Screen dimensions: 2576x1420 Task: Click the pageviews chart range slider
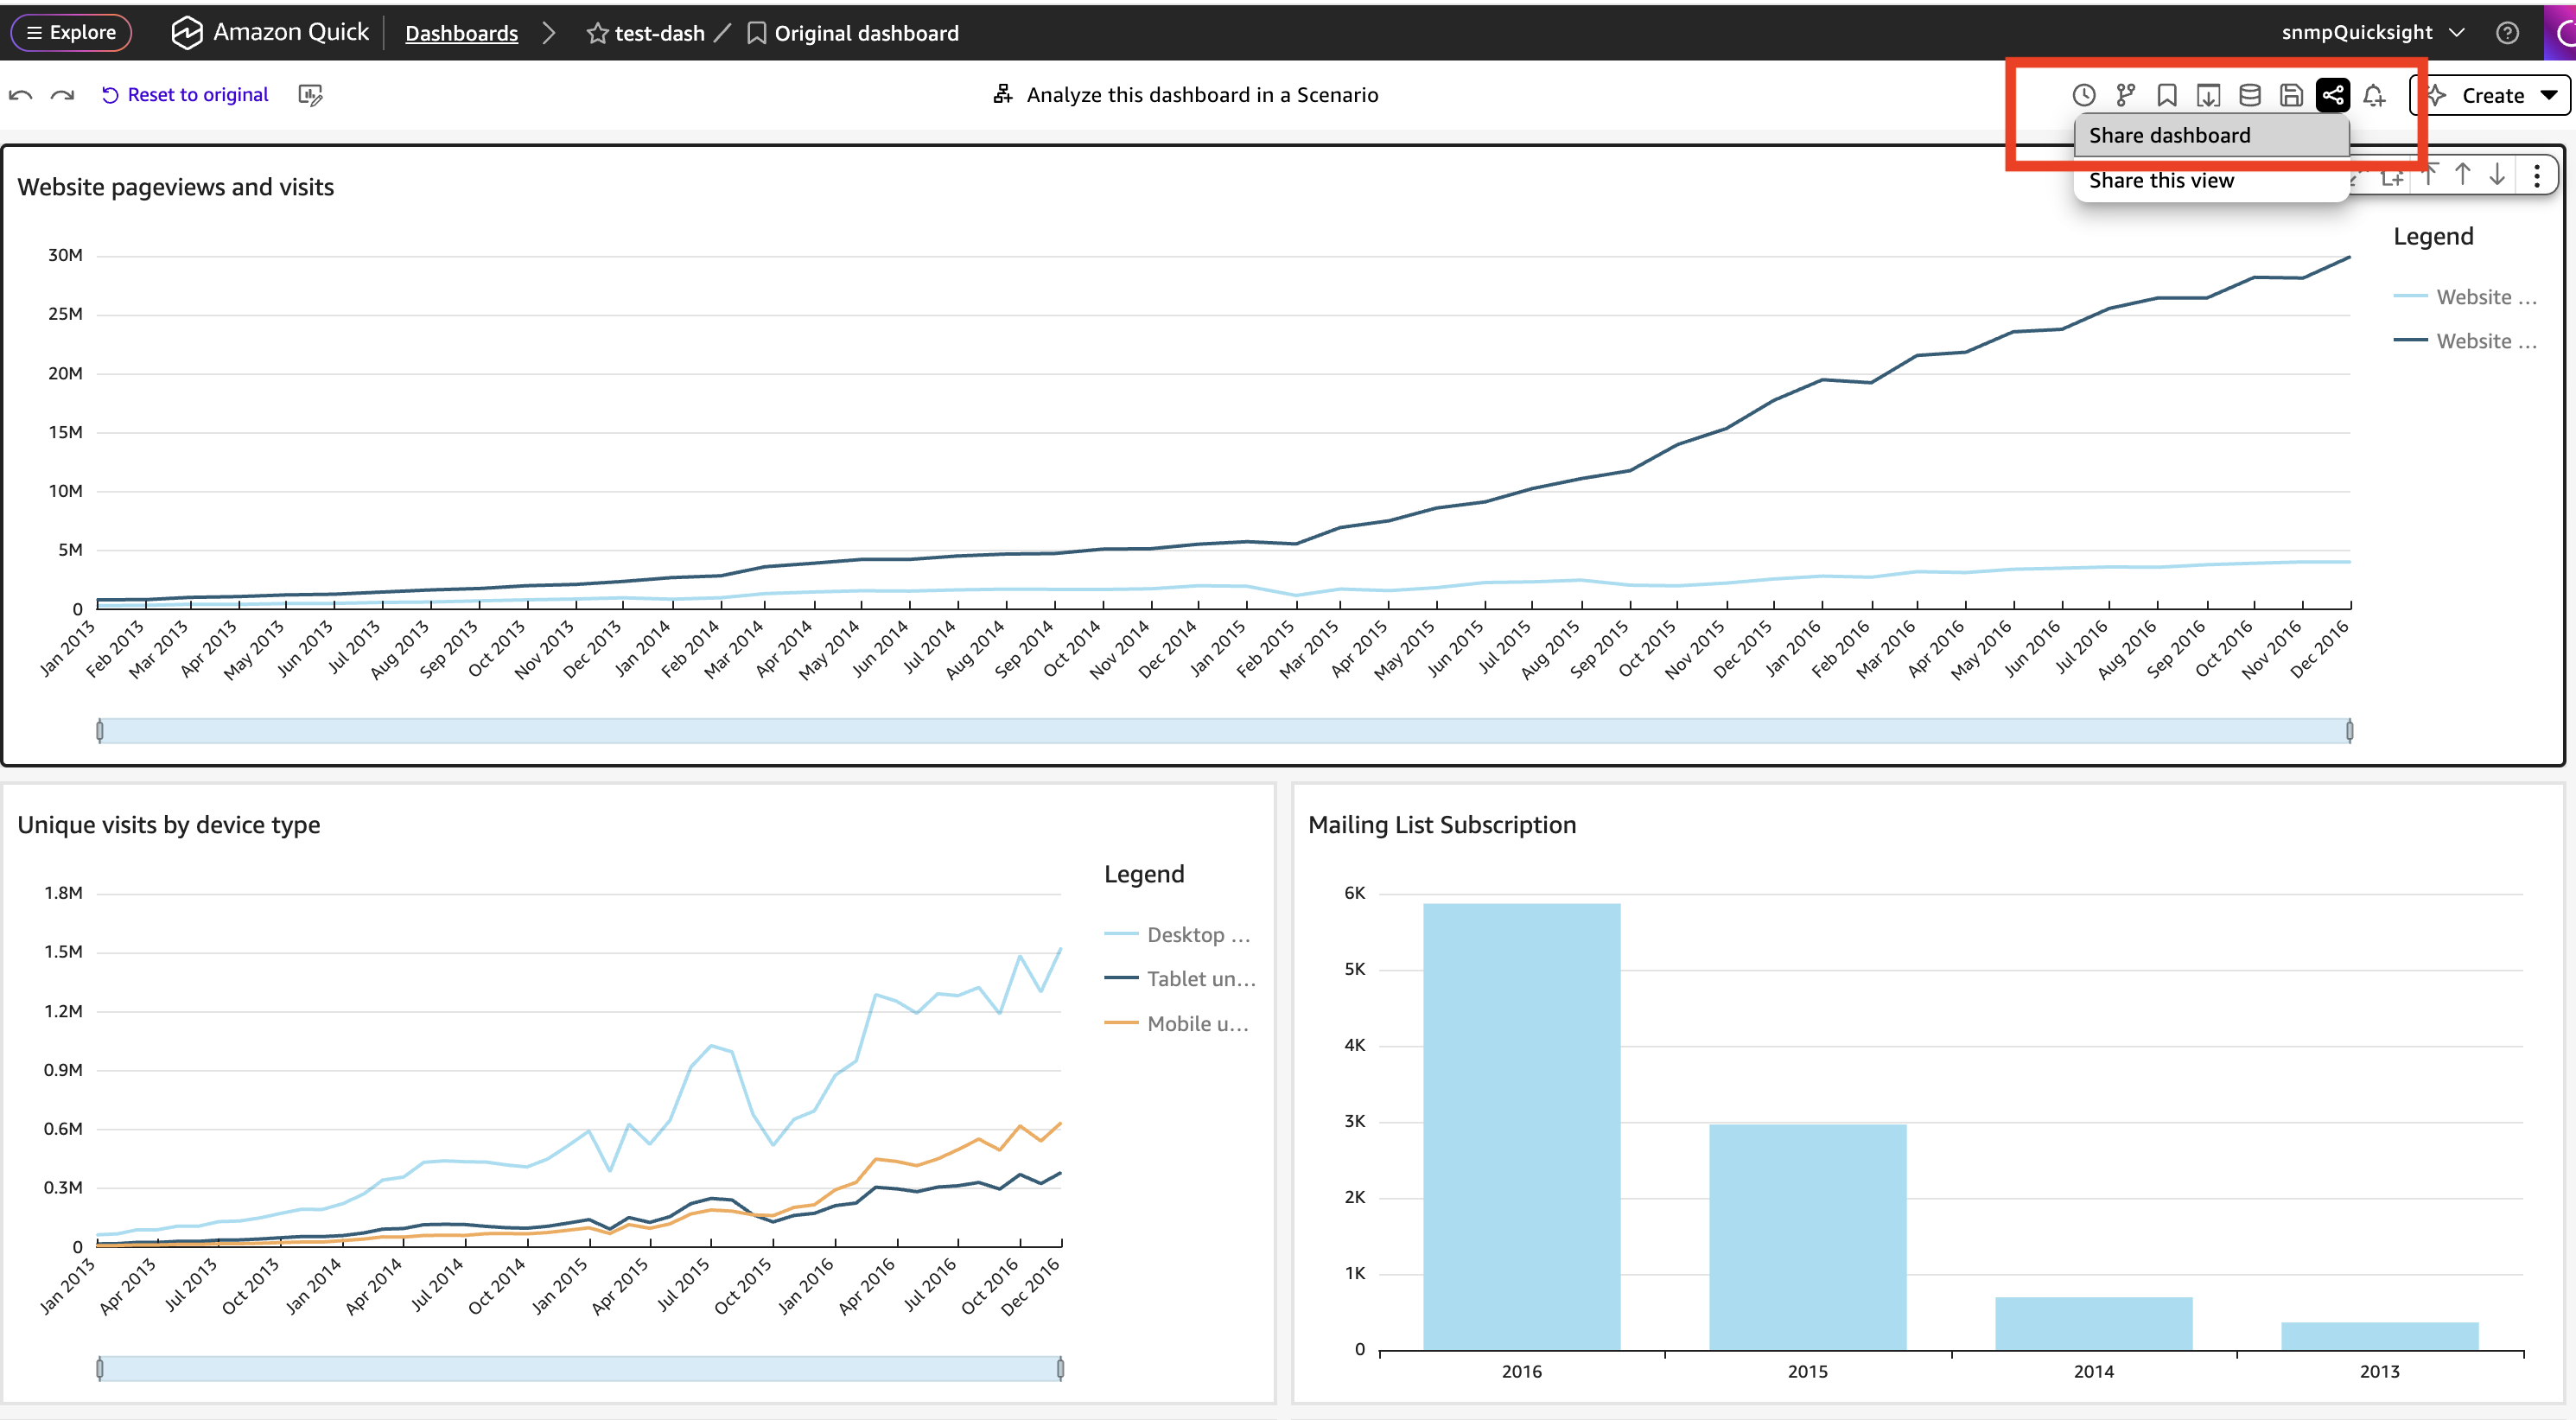point(1224,731)
